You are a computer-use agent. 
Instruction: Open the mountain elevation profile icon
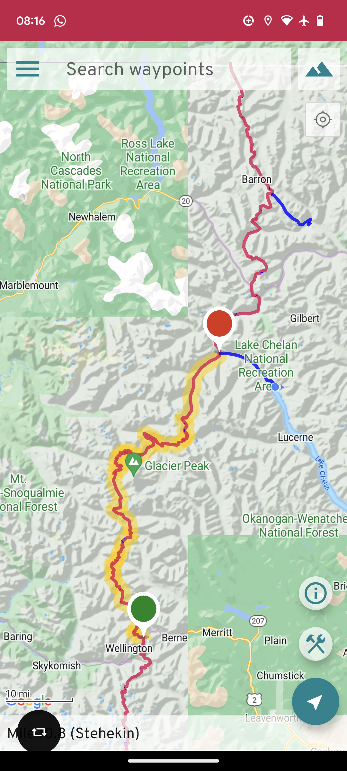[x=319, y=69]
